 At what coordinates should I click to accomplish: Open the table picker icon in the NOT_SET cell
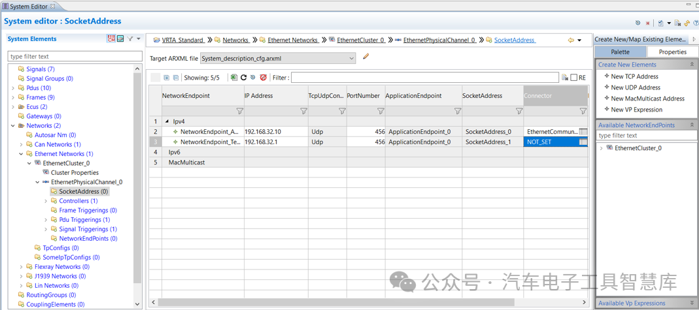pyautogui.click(x=583, y=142)
